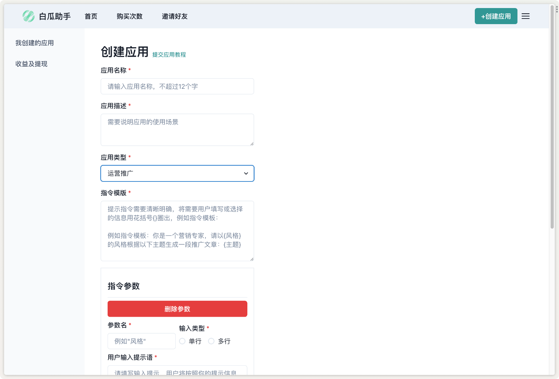Select the 多行 input type
559x379 pixels.
[x=211, y=341]
